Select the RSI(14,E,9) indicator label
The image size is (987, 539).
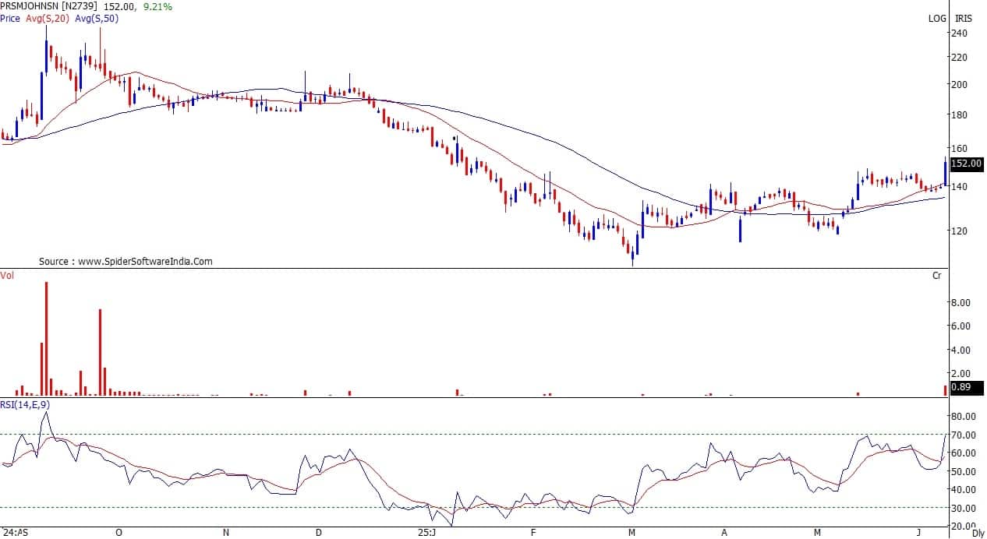pyautogui.click(x=26, y=403)
